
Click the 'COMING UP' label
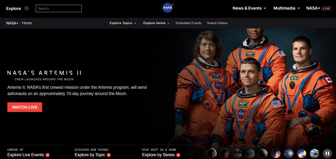pyautogui.click(x=15, y=150)
